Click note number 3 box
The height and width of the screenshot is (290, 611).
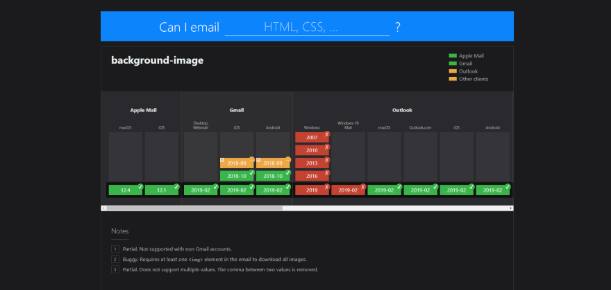(115, 269)
